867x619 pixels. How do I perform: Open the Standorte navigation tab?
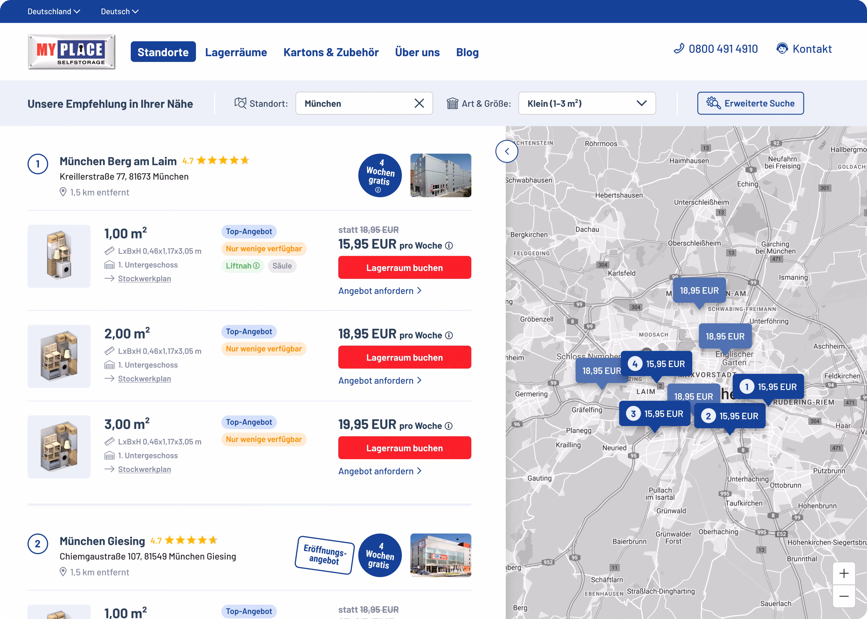(x=163, y=52)
